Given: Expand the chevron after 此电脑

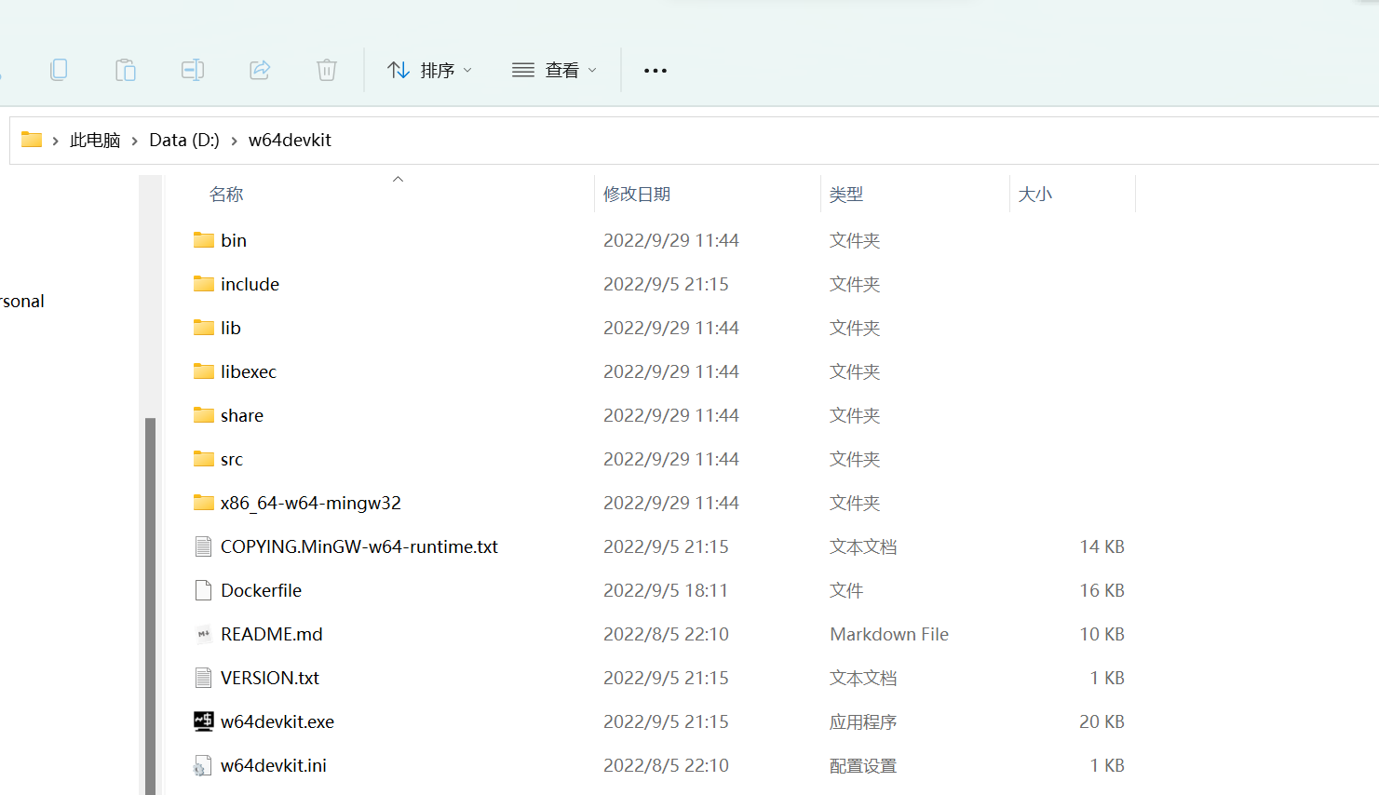Looking at the screenshot, I should tap(135, 141).
